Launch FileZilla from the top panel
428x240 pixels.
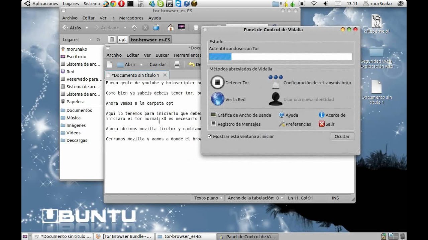pyautogui.click(x=170, y=4)
